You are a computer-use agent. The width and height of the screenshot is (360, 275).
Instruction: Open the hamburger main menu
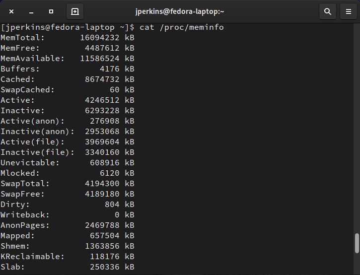point(349,11)
